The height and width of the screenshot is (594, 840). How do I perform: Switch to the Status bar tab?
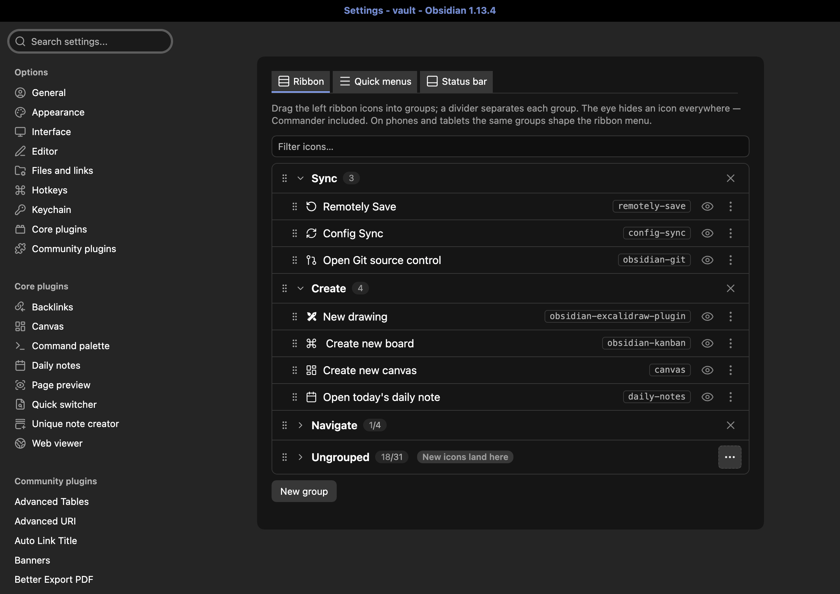[x=456, y=81]
